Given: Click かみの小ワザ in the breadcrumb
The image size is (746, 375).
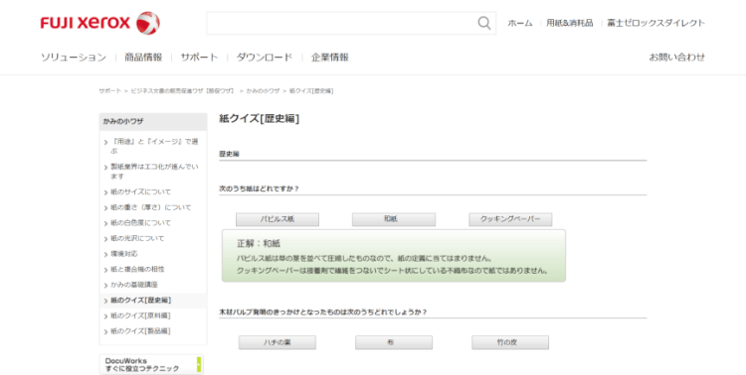Looking at the screenshot, I should 263,90.
